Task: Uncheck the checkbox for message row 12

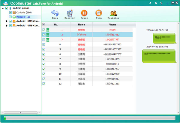Action: tap(44, 84)
